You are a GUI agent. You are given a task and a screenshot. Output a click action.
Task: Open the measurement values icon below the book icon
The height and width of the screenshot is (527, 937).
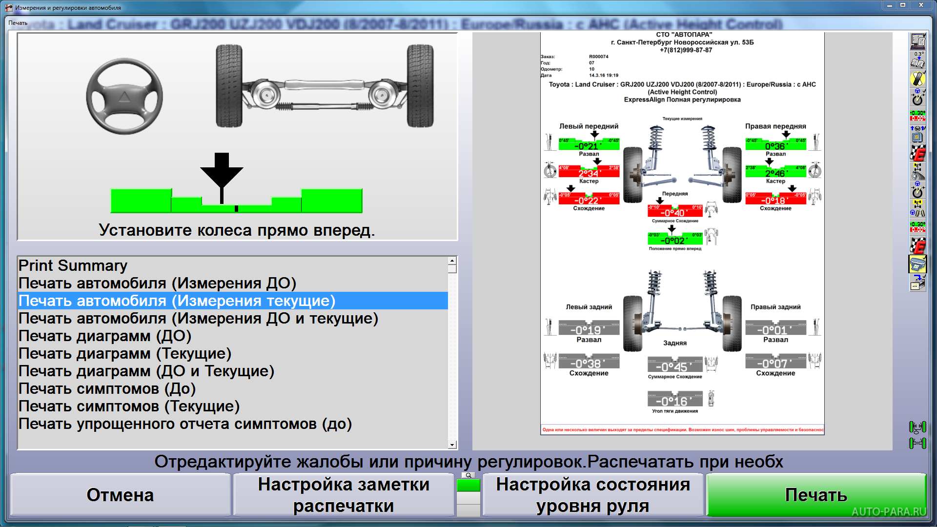coord(918,116)
